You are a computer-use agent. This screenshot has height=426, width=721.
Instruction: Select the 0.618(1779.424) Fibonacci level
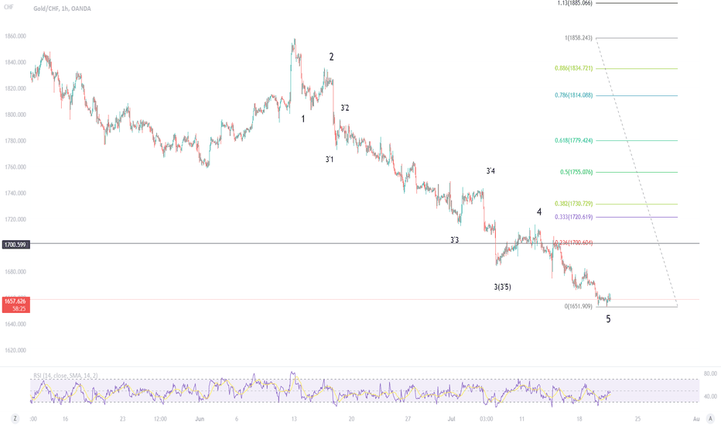pos(573,140)
